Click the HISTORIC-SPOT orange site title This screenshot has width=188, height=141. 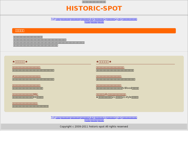tap(94, 8)
